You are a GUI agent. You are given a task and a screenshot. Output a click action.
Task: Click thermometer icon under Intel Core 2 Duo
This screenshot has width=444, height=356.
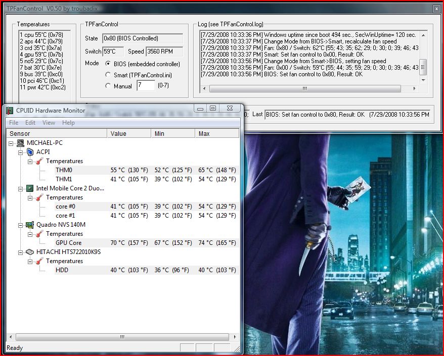39,197
